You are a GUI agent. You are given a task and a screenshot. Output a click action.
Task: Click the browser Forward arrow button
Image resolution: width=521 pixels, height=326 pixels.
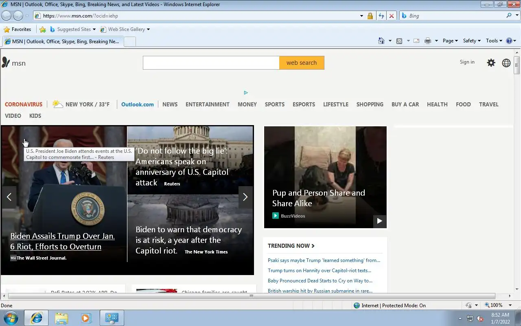point(18,15)
